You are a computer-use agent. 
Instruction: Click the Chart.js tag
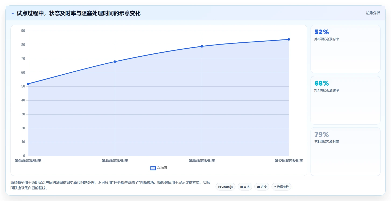click(x=226, y=187)
